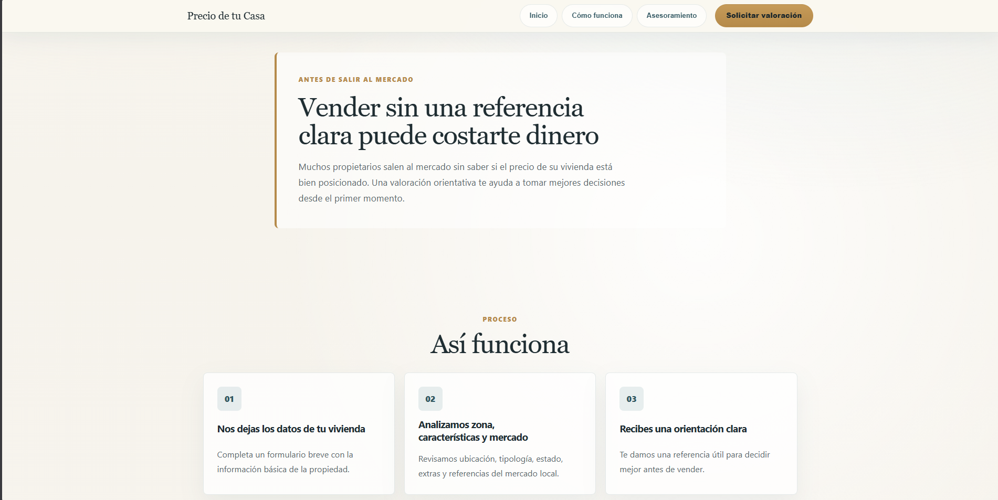Screen dimensions: 998x500
Task: Click the 'ANTES DE SALIR AL MERCADO' label
Action: click(356, 80)
